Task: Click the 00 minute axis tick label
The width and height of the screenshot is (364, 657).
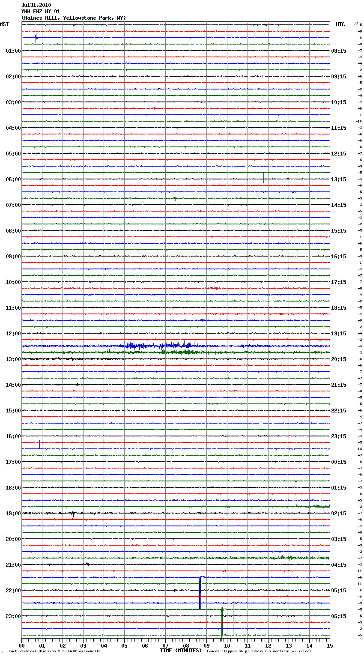Action: pos(22,645)
